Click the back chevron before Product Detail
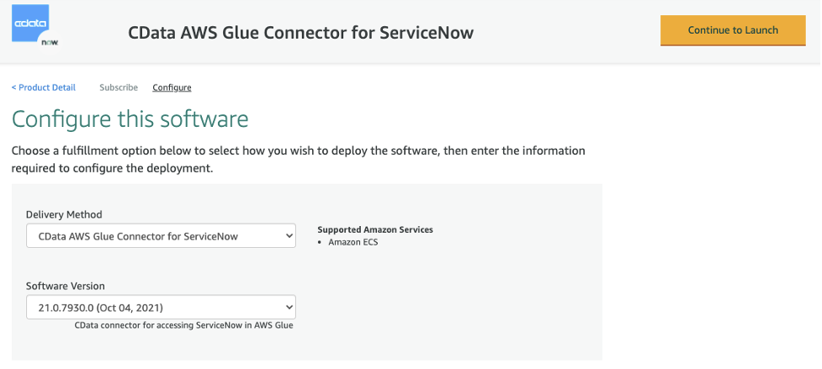822x369 pixels. (13, 87)
